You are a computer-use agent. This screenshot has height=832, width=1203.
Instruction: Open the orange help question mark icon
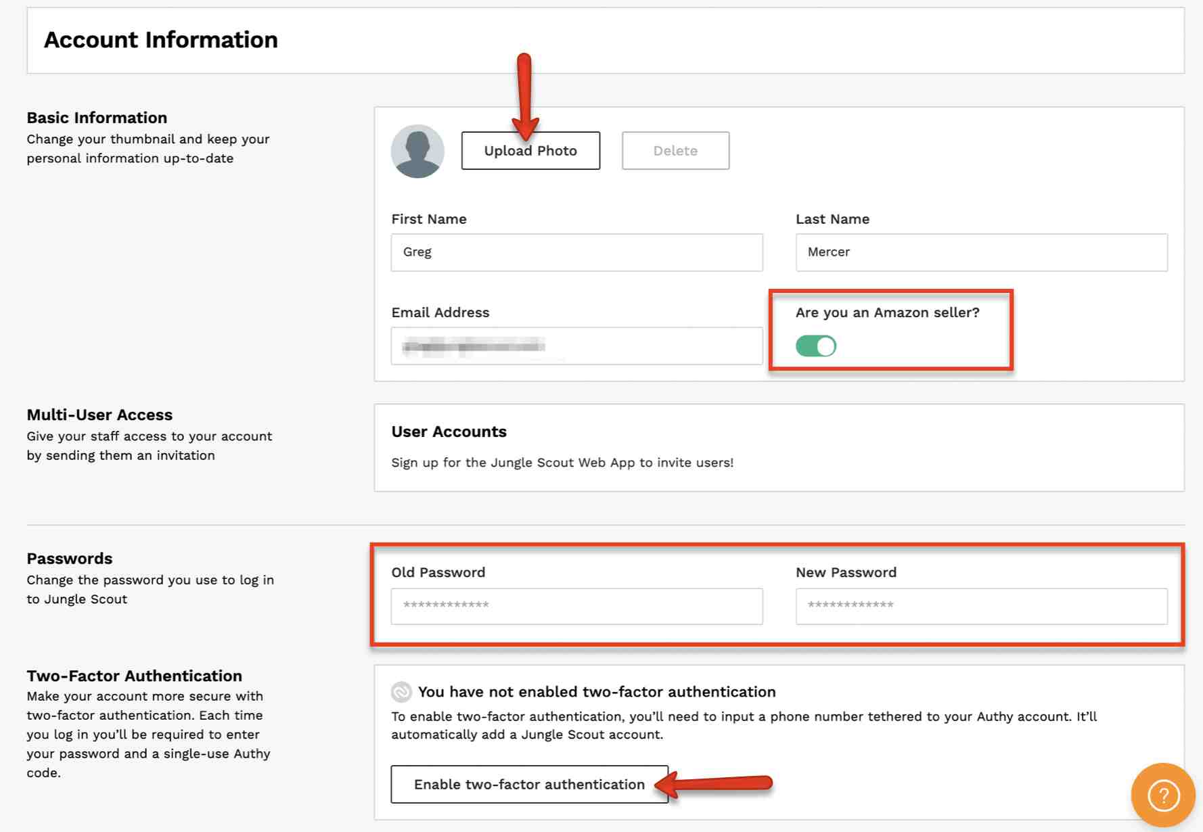click(1163, 795)
